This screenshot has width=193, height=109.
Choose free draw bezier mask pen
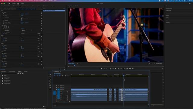[x=8, y=27]
